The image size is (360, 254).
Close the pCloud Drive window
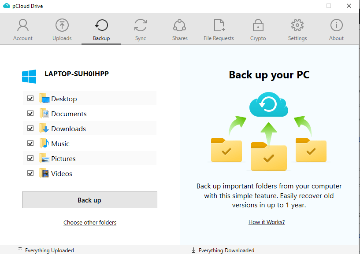pos(349,6)
